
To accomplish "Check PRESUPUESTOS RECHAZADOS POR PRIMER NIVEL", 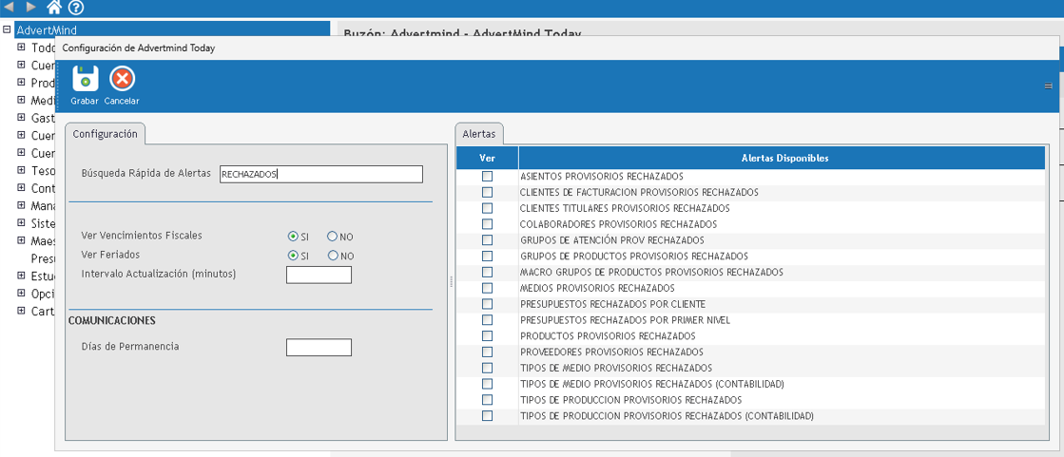I will [487, 319].
